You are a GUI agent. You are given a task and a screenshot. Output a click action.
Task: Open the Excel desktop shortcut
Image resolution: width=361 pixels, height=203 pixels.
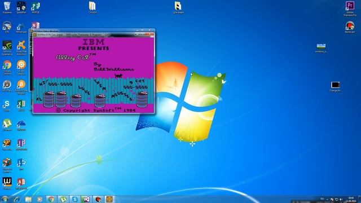tap(21, 105)
